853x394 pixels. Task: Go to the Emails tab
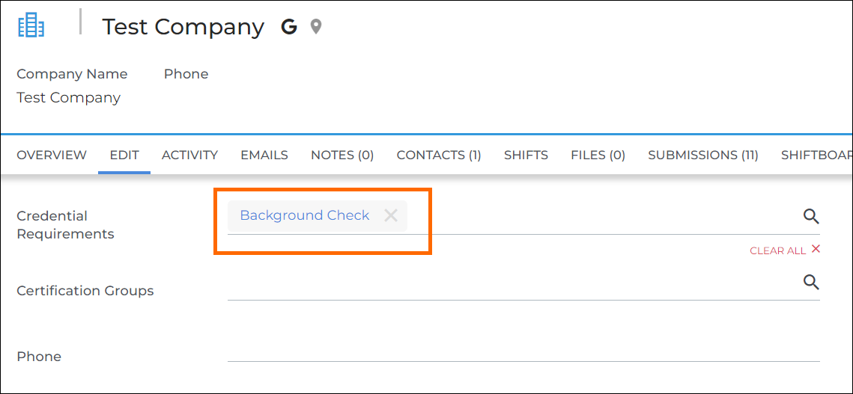click(264, 156)
